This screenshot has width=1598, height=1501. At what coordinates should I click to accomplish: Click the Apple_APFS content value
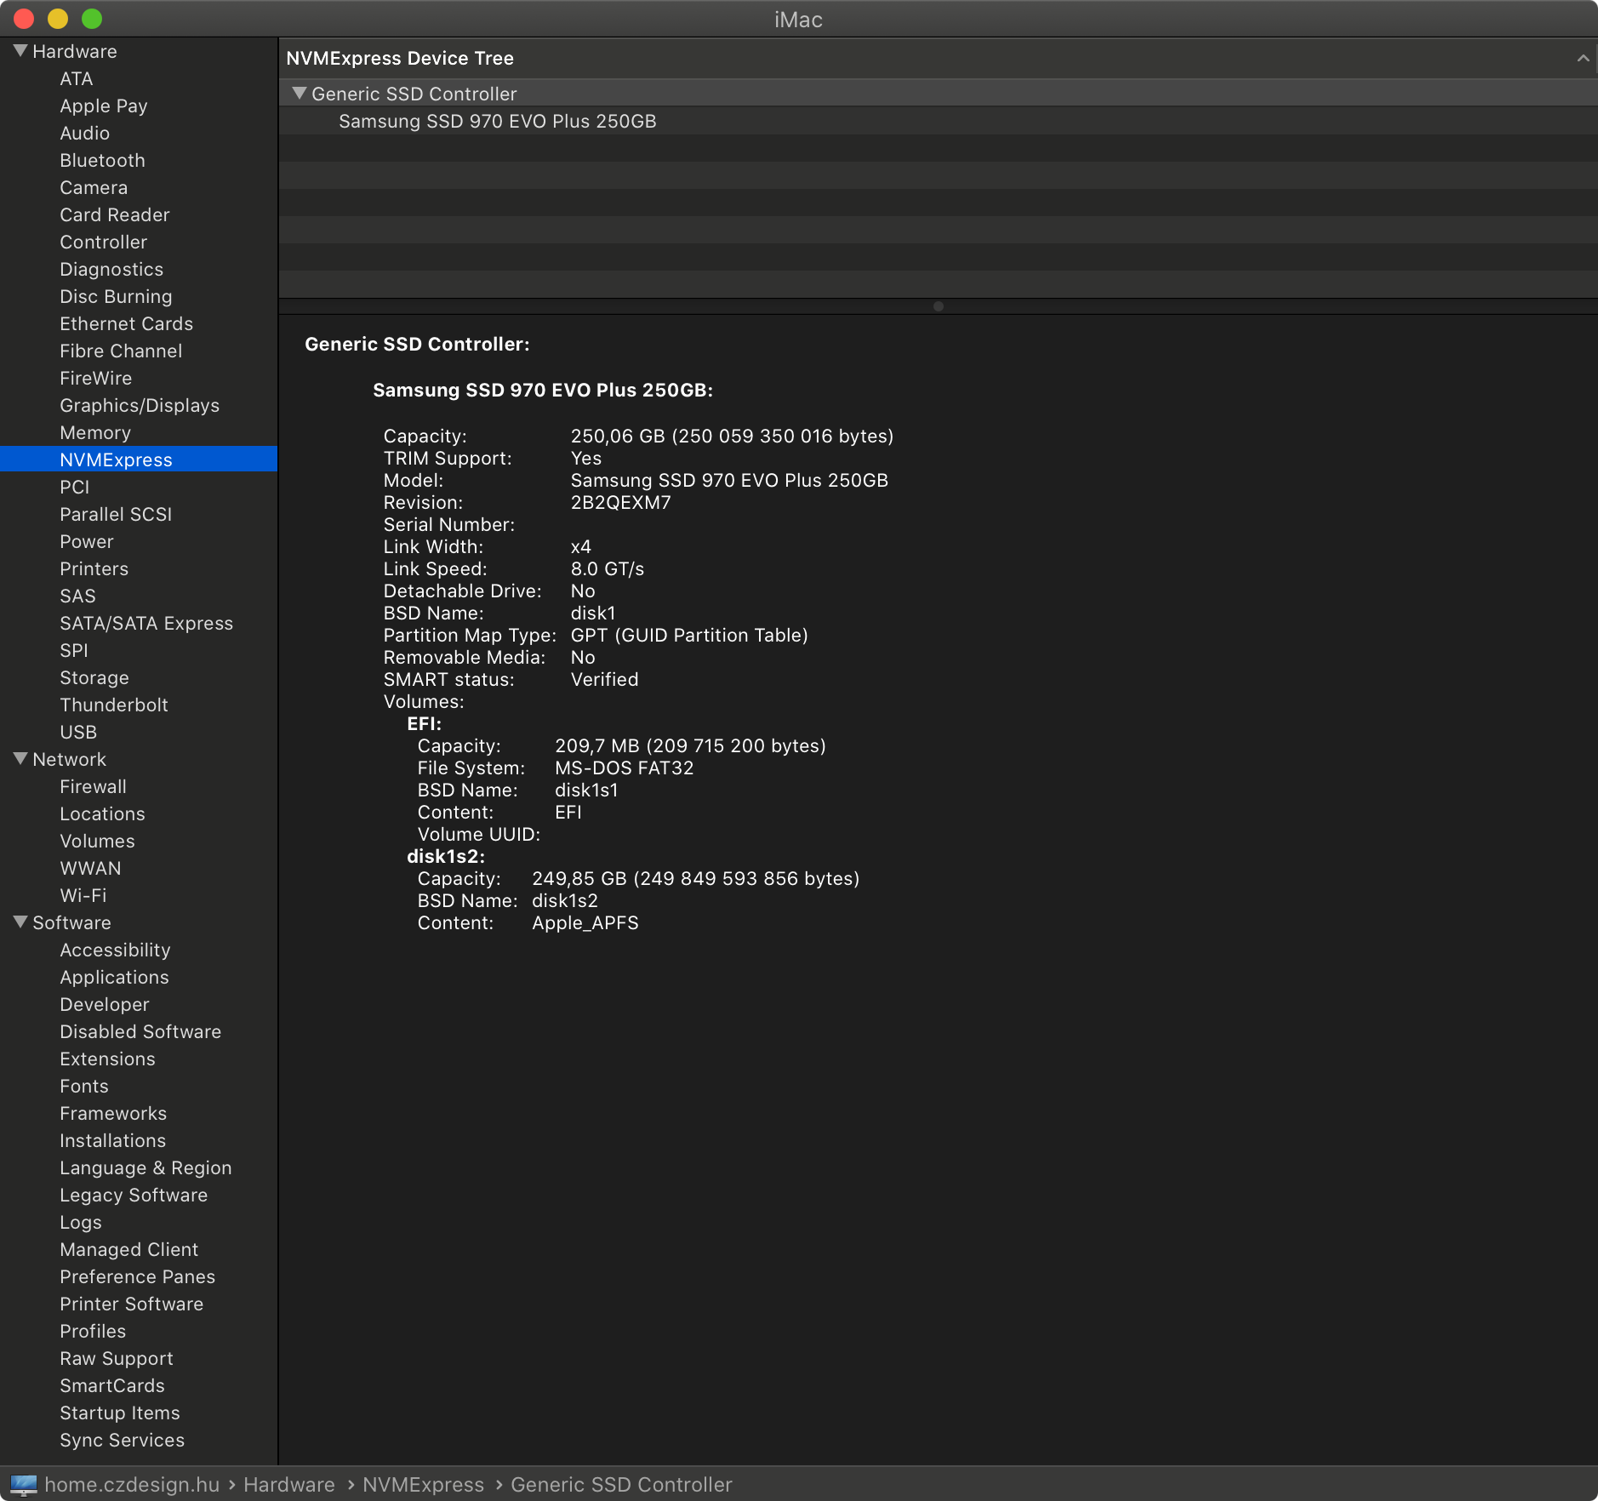(x=585, y=922)
